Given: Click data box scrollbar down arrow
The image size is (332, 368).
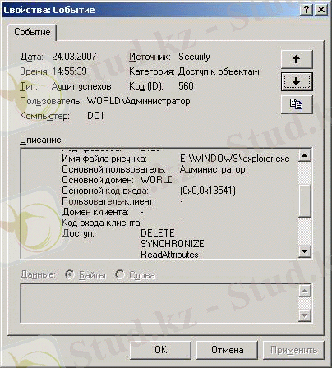Looking at the screenshot, I should point(305,315).
